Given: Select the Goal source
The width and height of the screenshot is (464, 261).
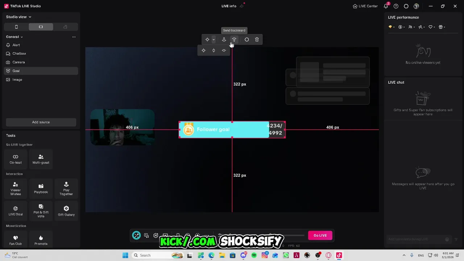Looking at the screenshot, I should point(41,71).
